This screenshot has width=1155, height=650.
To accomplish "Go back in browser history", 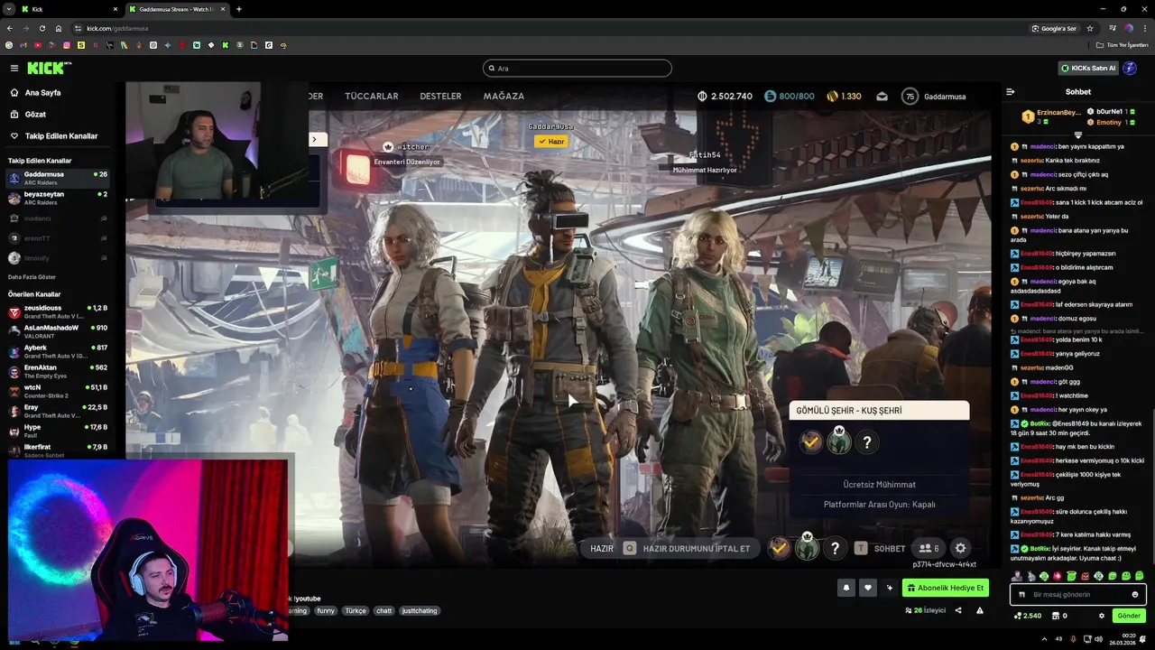I will 9,28.
